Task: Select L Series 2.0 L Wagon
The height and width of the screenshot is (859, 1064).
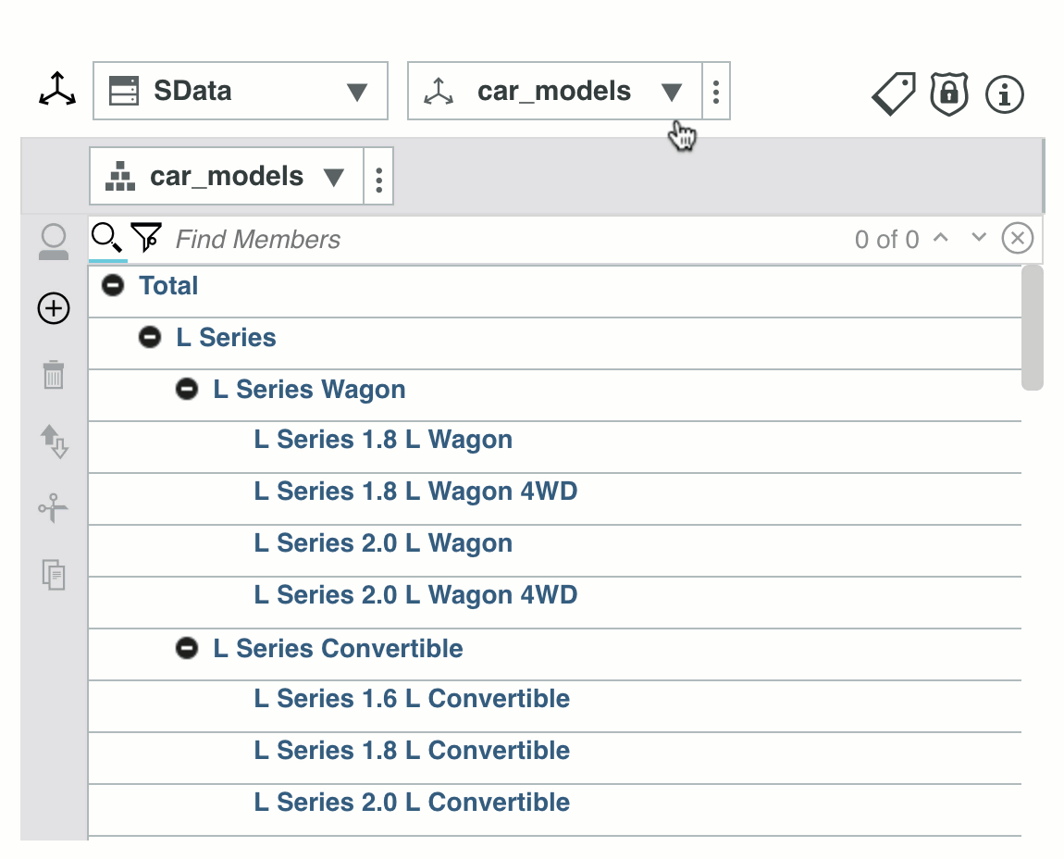Action: [383, 543]
